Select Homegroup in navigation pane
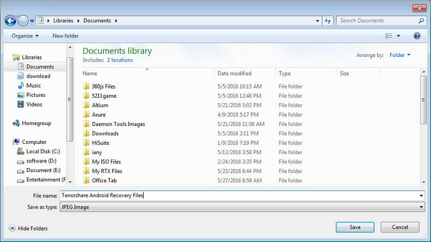 (32, 123)
